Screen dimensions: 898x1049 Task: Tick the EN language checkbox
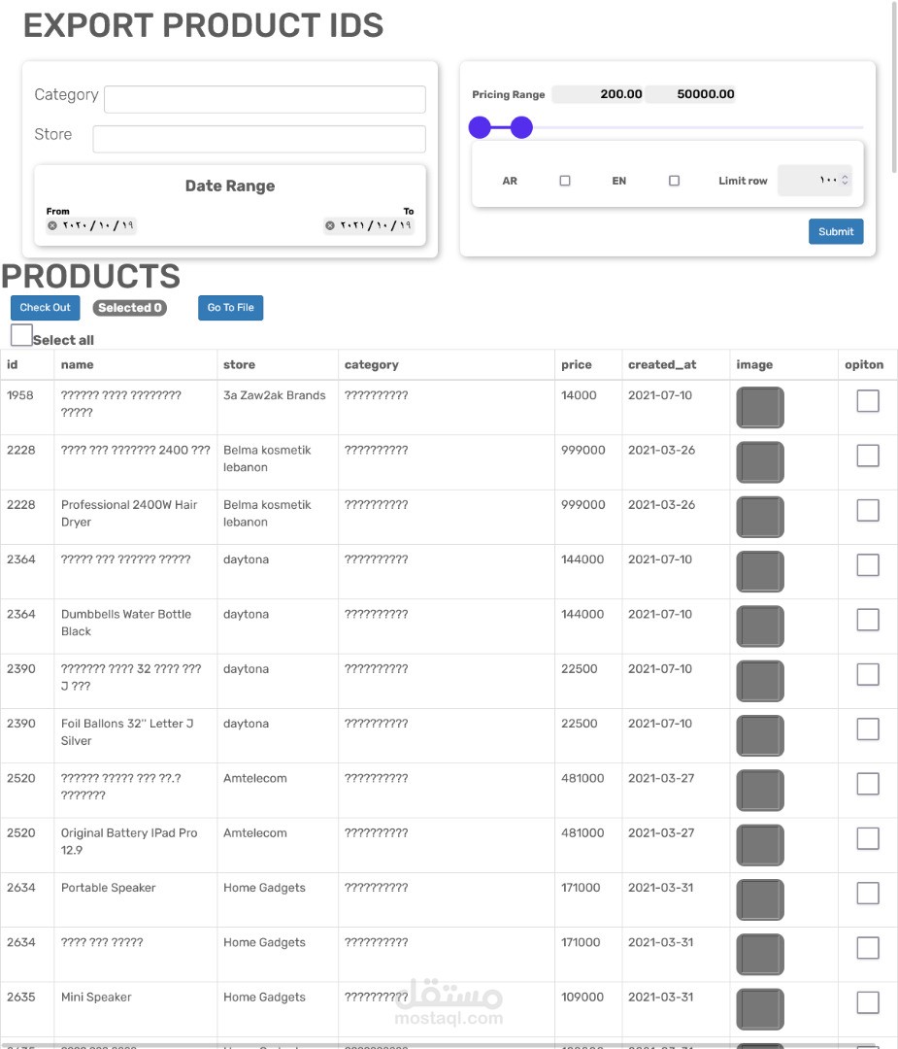(674, 181)
